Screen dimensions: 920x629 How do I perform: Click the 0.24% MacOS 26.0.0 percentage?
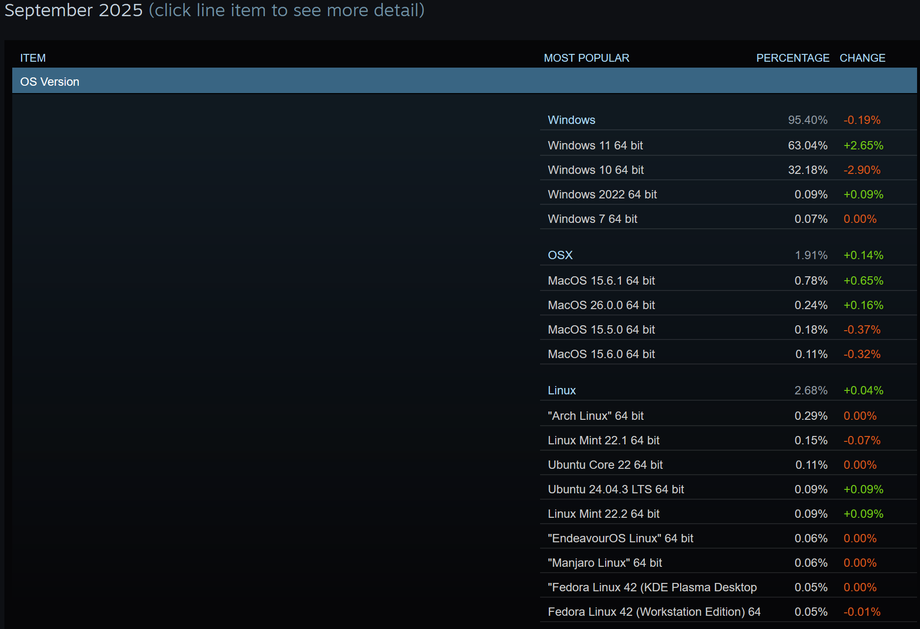tap(811, 305)
